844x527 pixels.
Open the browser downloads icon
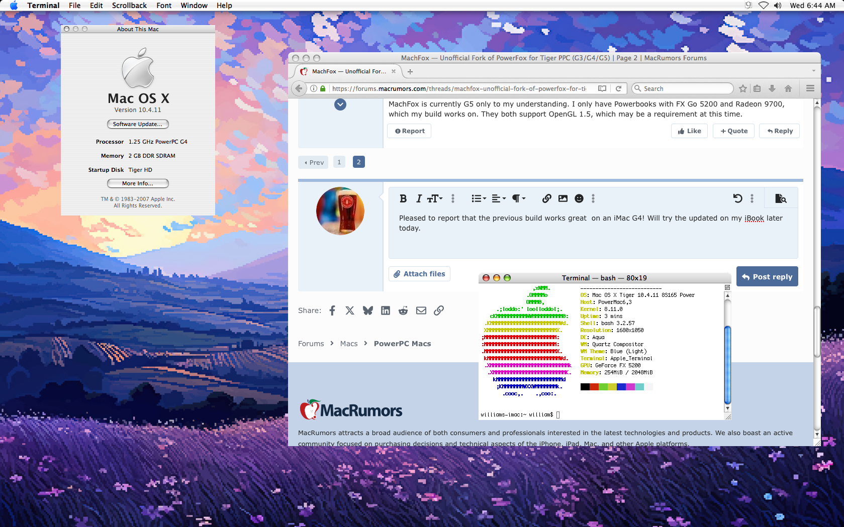click(x=772, y=88)
